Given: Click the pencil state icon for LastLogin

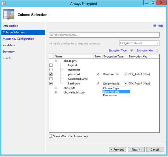Looking at the screenshot, I should (98, 83).
